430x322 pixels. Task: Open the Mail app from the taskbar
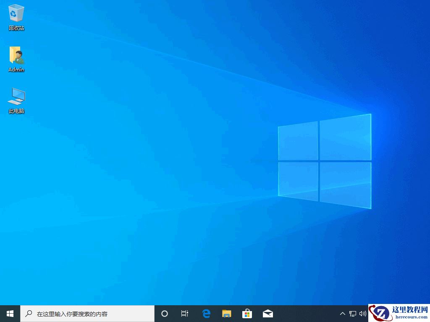click(x=267, y=313)
